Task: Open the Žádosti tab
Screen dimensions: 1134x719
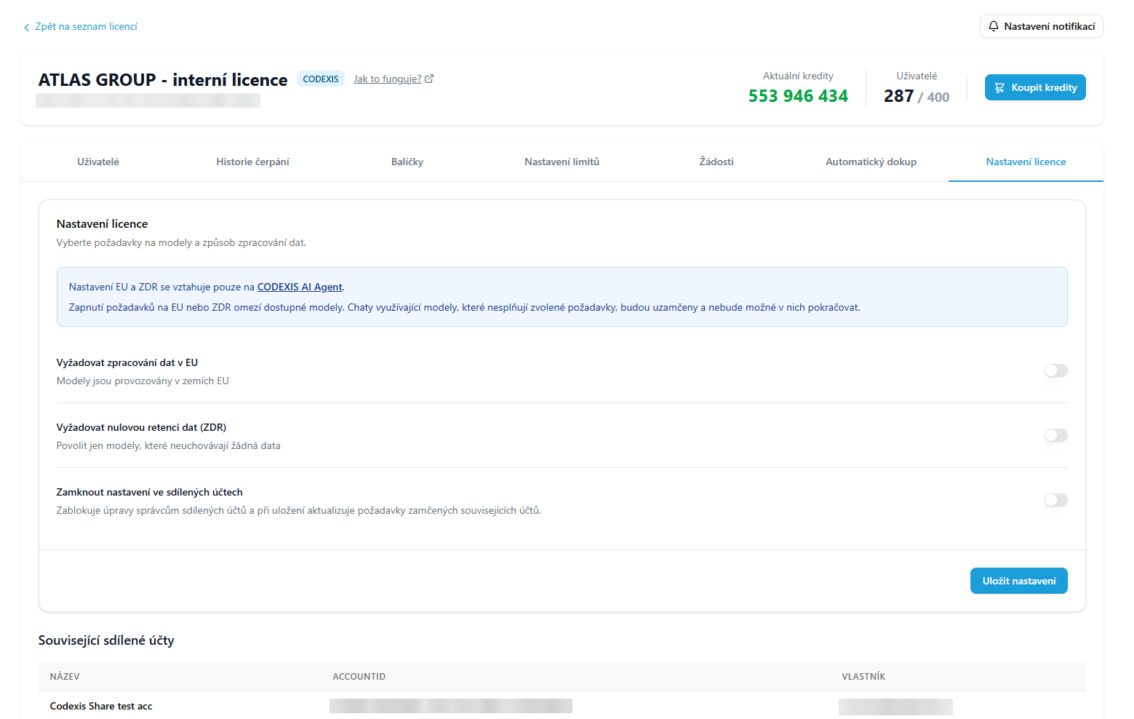Action: (716, 162)
